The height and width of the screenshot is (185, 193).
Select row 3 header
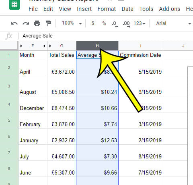coord(9,86)
